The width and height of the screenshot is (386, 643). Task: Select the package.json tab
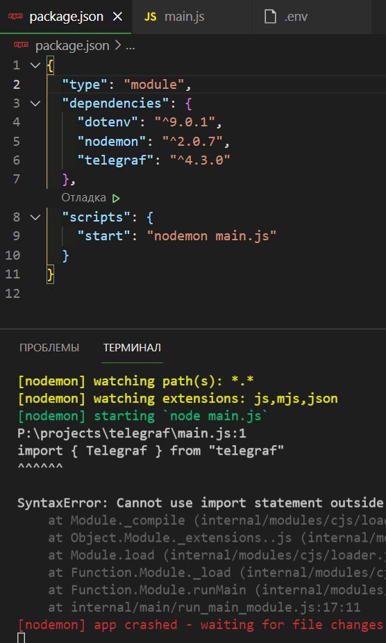click(66, 17)
